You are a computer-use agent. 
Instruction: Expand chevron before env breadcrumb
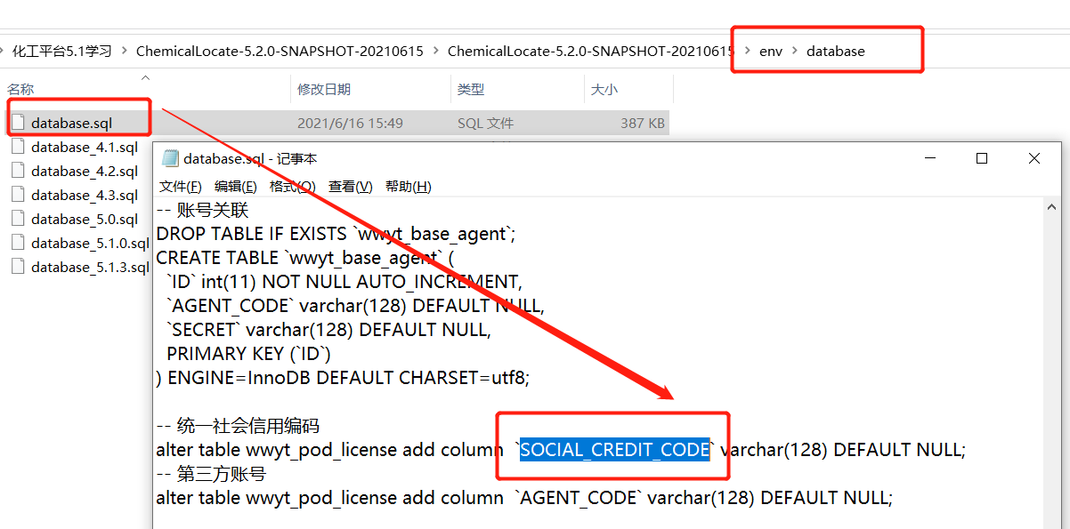[x=747, y=51]
